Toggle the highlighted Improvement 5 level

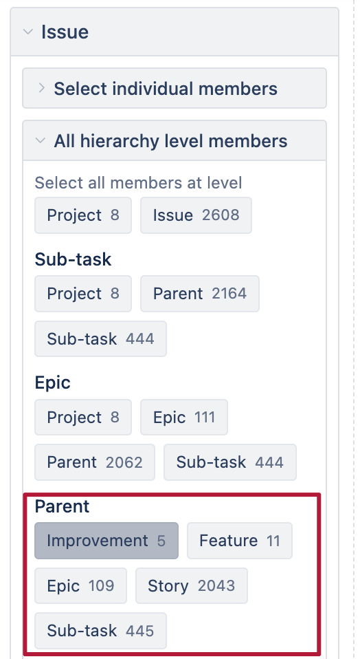pyautogui.click(x=106, y=541)
